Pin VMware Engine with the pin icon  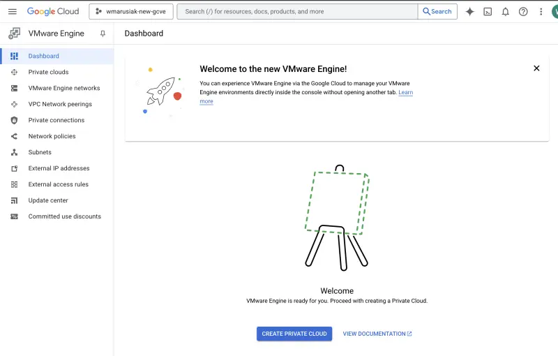pyautogui.click(x=103, y=34)
